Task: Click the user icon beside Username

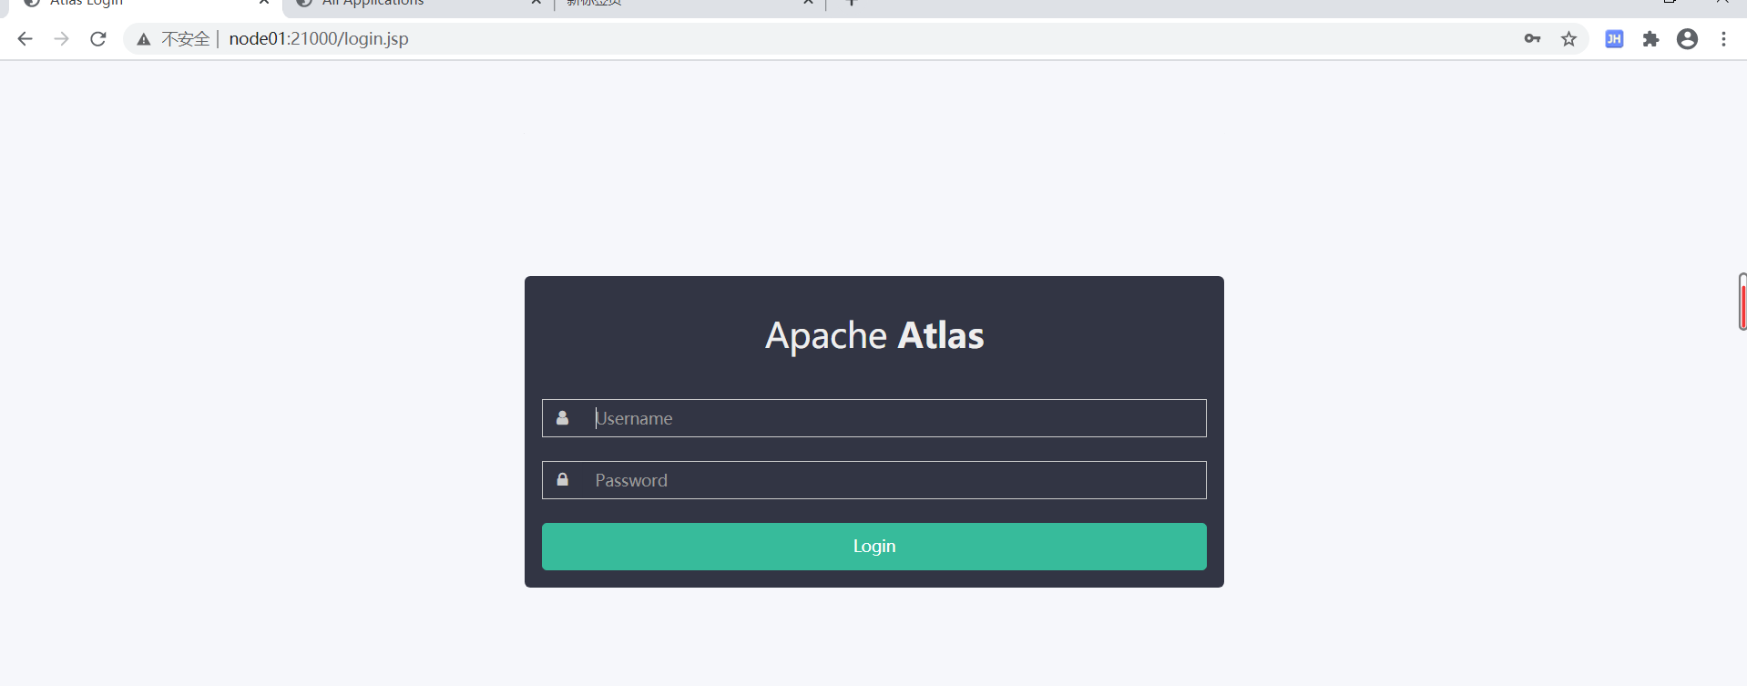Action: [563, 417]
